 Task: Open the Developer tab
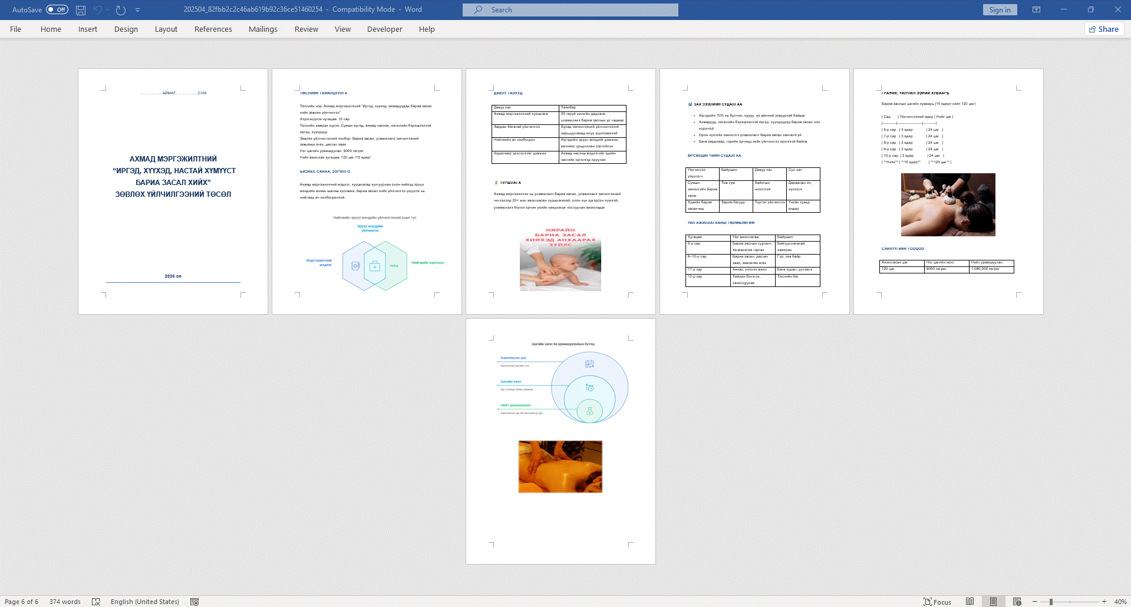[x=385, y=29]
